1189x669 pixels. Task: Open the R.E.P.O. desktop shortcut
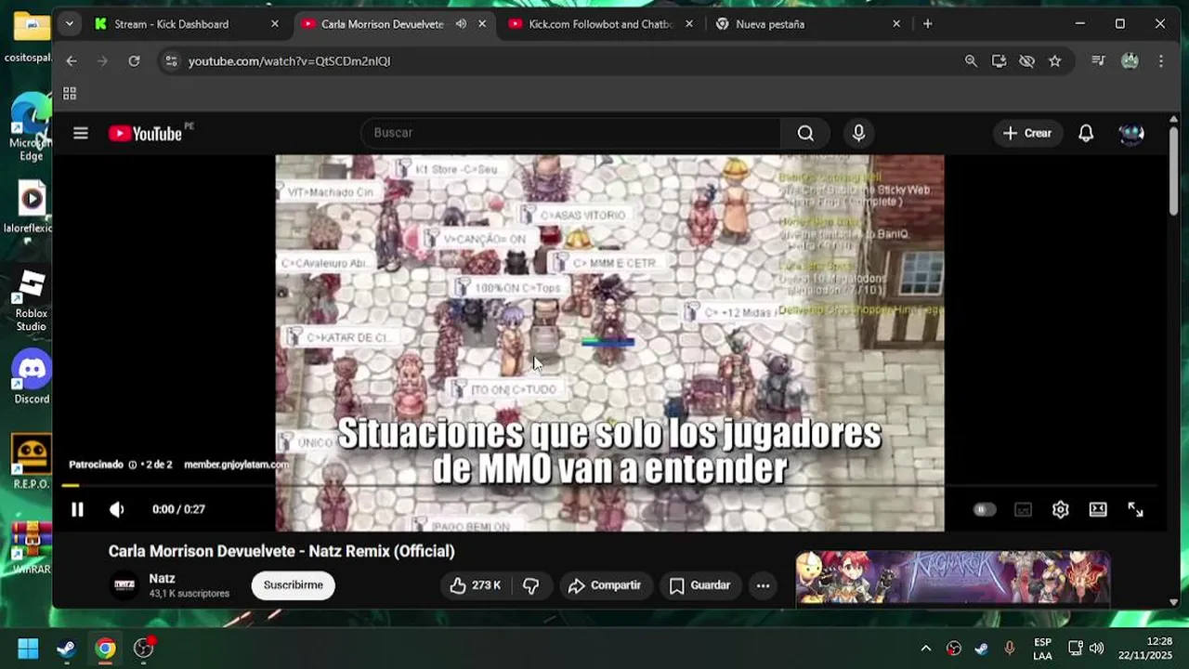pos(32,462)
